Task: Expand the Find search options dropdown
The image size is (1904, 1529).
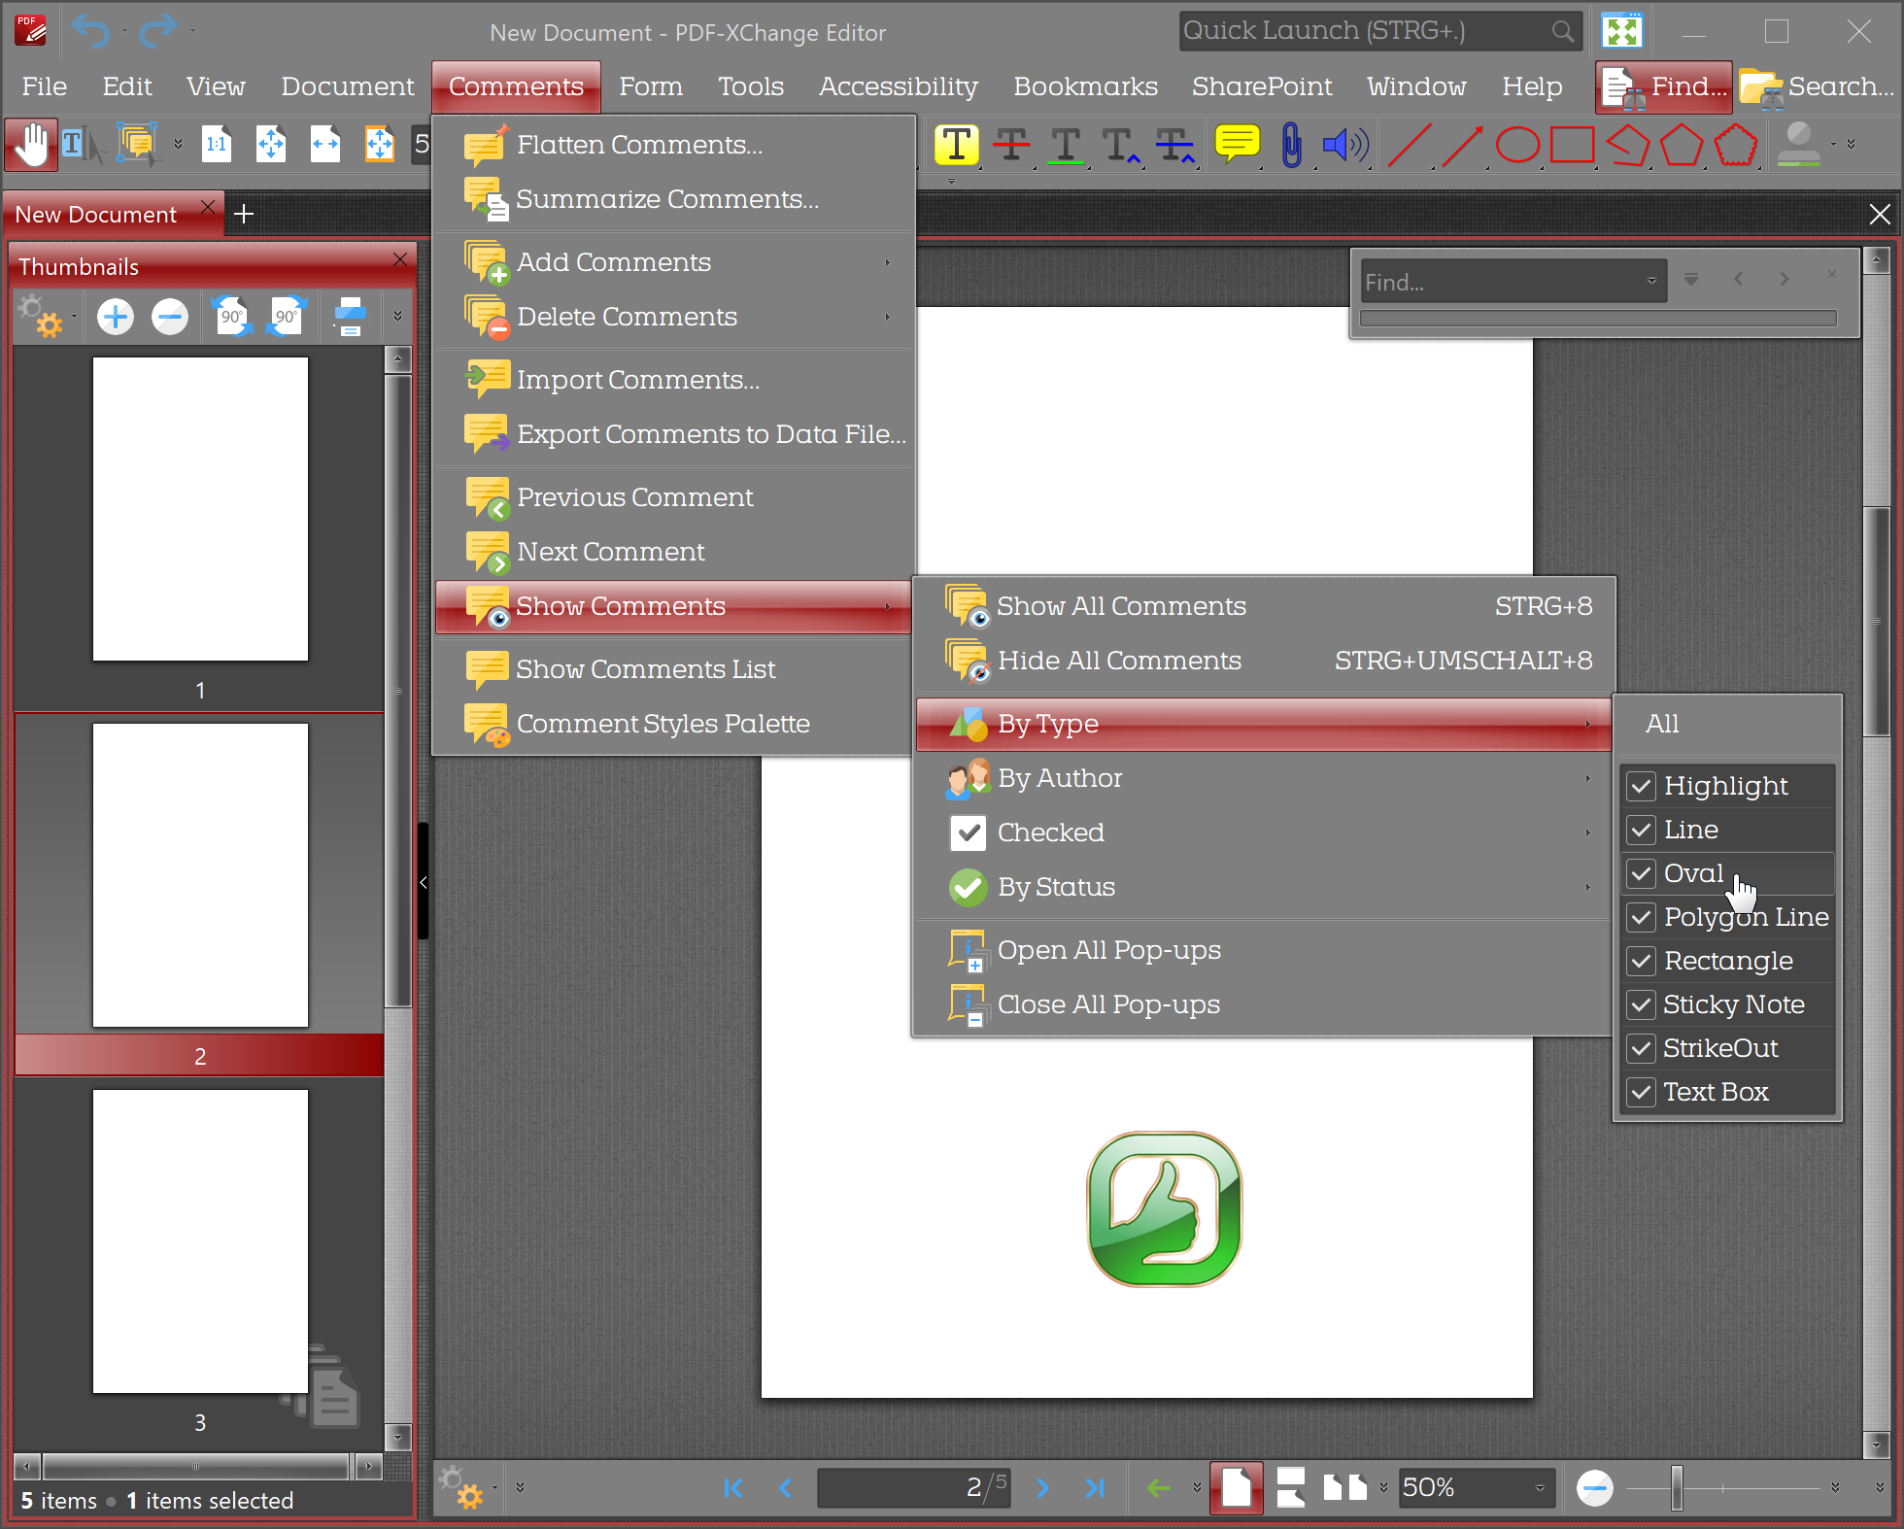Action: 1649,281
